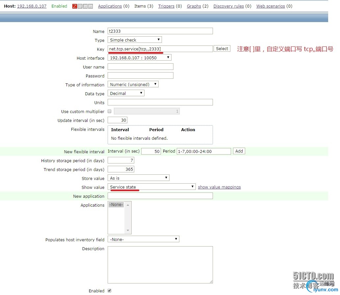Screen dimensions: 340x295
Task: Click the Trend storage period field
Action: tap(121, 169)
